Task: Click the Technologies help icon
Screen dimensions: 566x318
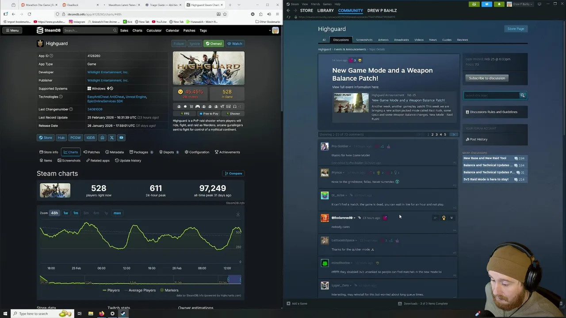Action: click(61, 97)
